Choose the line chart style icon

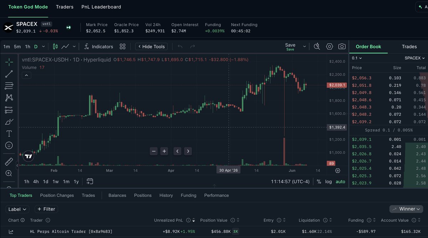[x=65, y=46]
